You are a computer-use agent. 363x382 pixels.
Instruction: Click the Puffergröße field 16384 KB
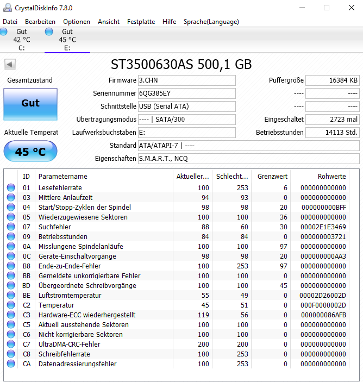coord(333,80)
